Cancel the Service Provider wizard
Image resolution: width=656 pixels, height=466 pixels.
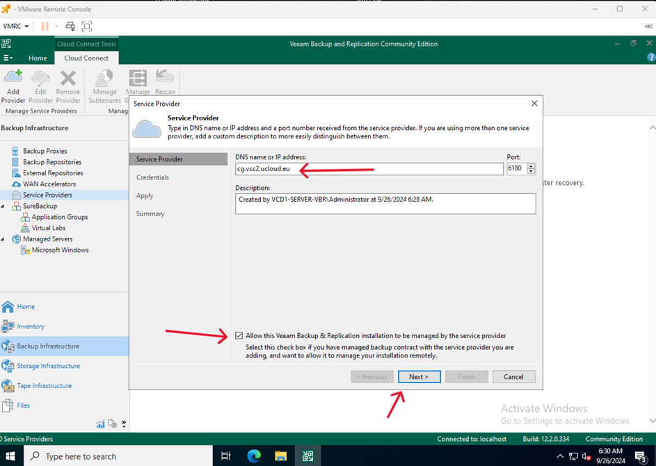click(513, 377)
